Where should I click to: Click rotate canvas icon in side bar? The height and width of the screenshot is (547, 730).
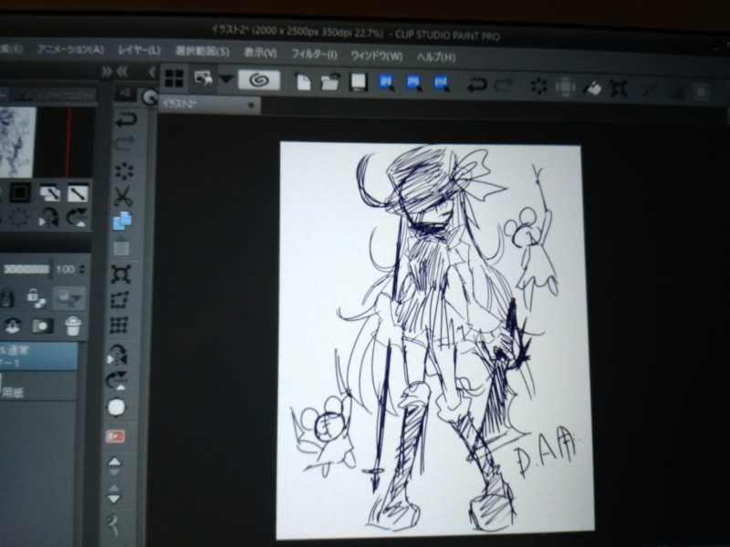tap(117, 380)
